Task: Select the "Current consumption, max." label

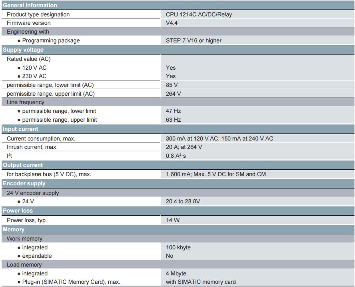Action: 41,138
